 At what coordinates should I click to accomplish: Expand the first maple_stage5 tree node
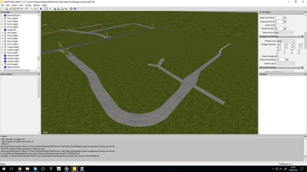point(2,47)
